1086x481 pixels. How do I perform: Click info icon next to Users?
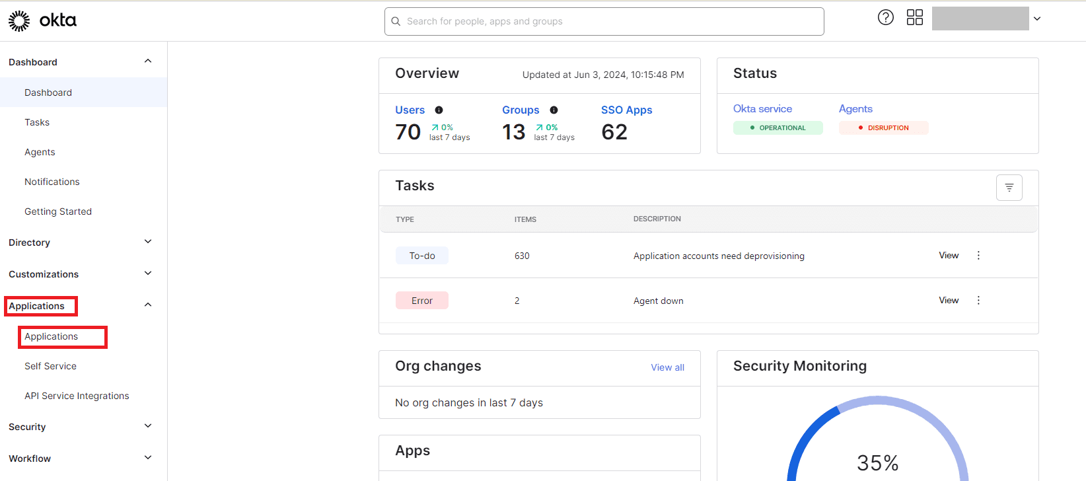[439, 110]
